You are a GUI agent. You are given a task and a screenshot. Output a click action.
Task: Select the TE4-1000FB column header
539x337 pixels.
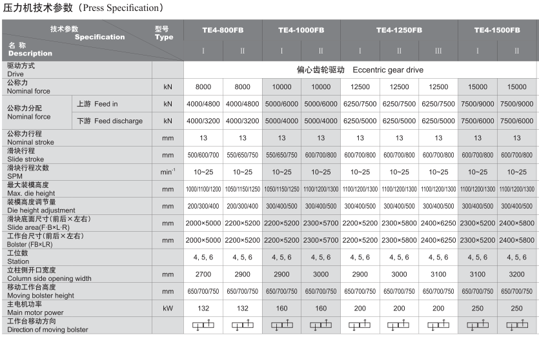(301, 30)
